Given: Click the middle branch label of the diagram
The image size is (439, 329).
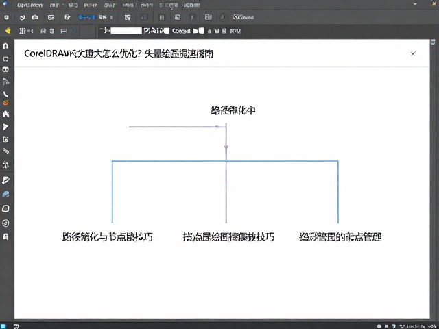Looking at the screenshot, I should click(228, 237).
